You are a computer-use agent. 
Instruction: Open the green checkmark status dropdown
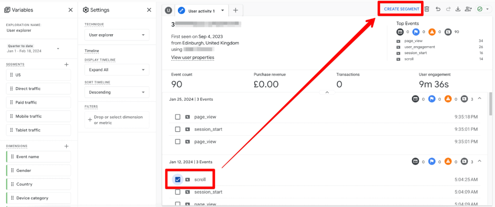[483, 9]
